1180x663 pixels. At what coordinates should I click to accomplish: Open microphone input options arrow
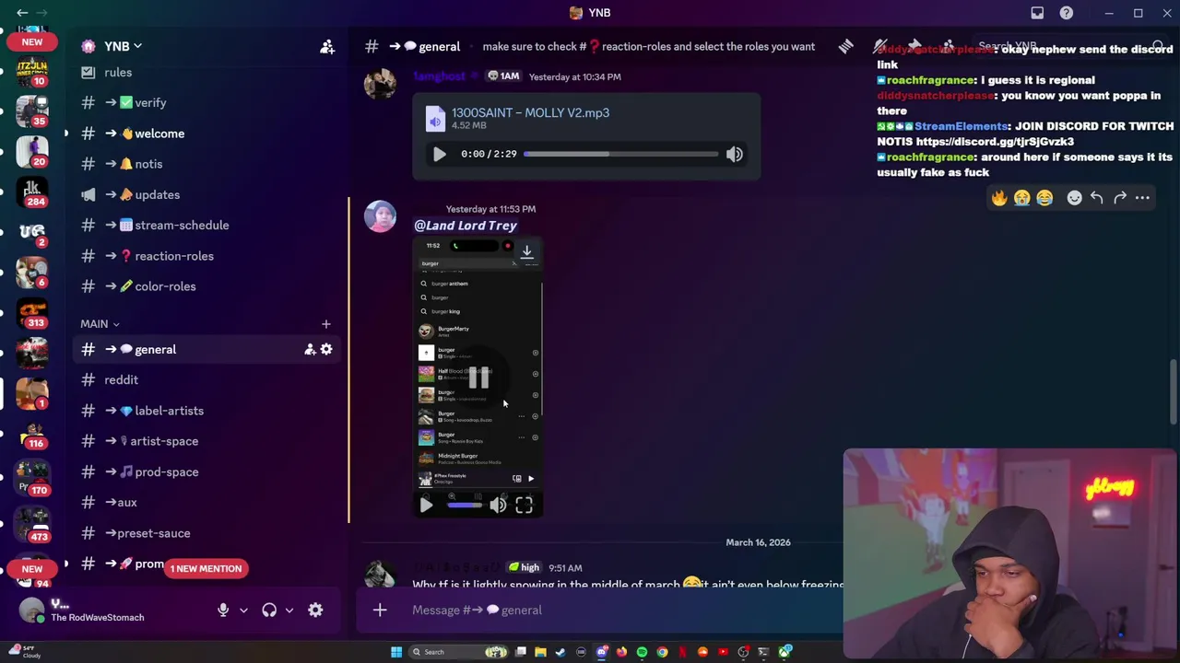pos(243,610)
